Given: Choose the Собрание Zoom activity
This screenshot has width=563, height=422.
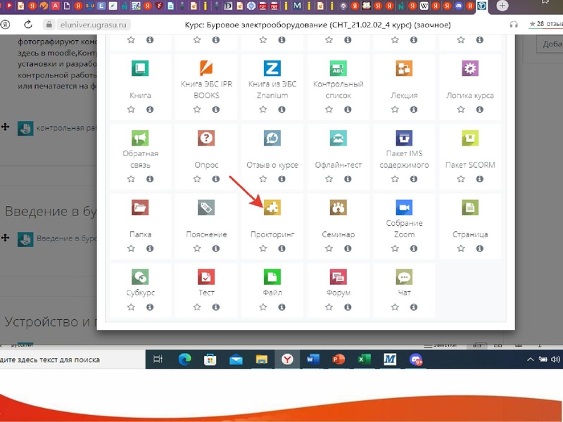Looking at the screenshot, I should click(x=404, y=207).
